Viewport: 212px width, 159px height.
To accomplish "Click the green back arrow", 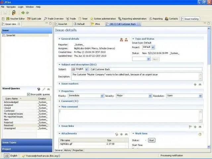I will pyautogui.click(x=23, y=13).
